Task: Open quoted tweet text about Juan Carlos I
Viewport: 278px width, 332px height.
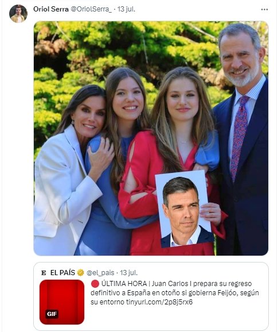Action: pos(175,292)
